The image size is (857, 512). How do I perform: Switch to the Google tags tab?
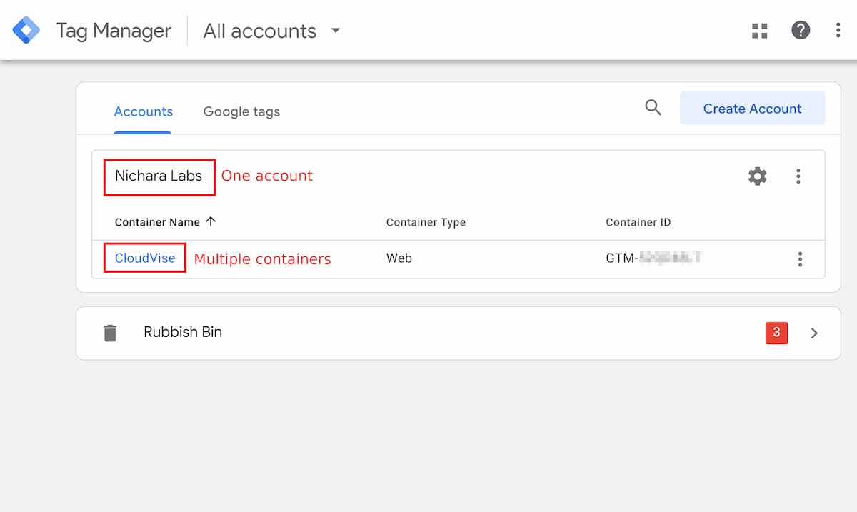click(x=241, y=111)
